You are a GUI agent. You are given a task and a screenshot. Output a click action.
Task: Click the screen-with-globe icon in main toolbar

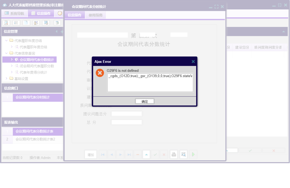pos(46,23)
